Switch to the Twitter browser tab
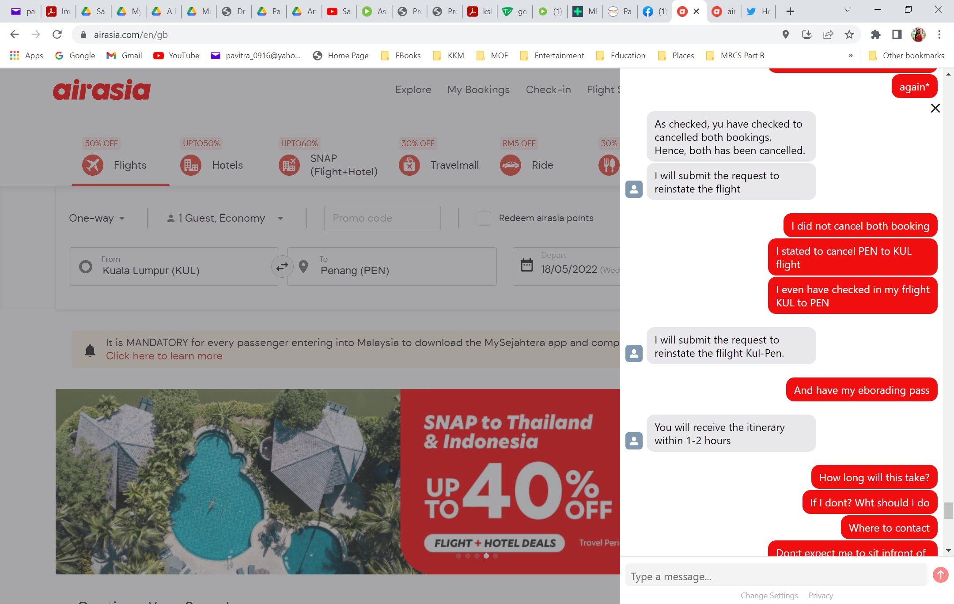This screenshot has width=954, height=604. tap(758, 11)
